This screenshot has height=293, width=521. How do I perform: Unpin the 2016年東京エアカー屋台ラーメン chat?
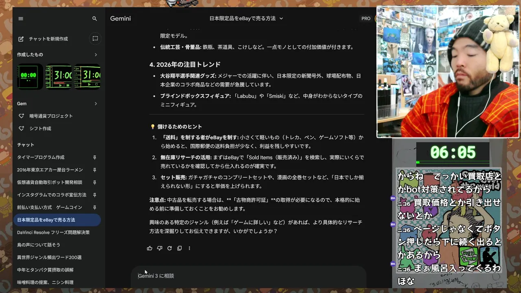point(94,170)
